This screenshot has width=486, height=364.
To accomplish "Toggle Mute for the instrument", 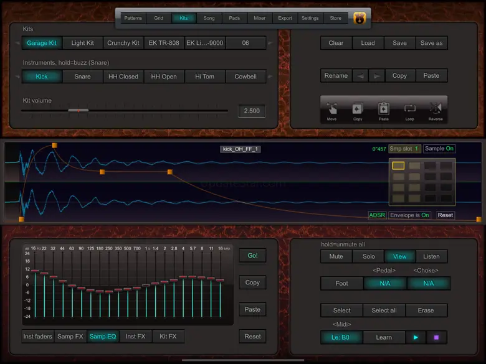I will pyautogui.click(x=336, y=256).
